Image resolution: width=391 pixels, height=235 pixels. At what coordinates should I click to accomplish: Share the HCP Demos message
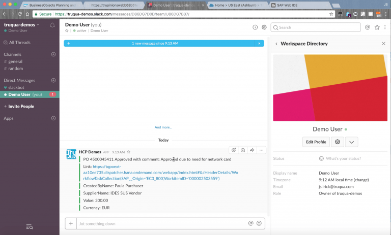click(x=252, y=150)
